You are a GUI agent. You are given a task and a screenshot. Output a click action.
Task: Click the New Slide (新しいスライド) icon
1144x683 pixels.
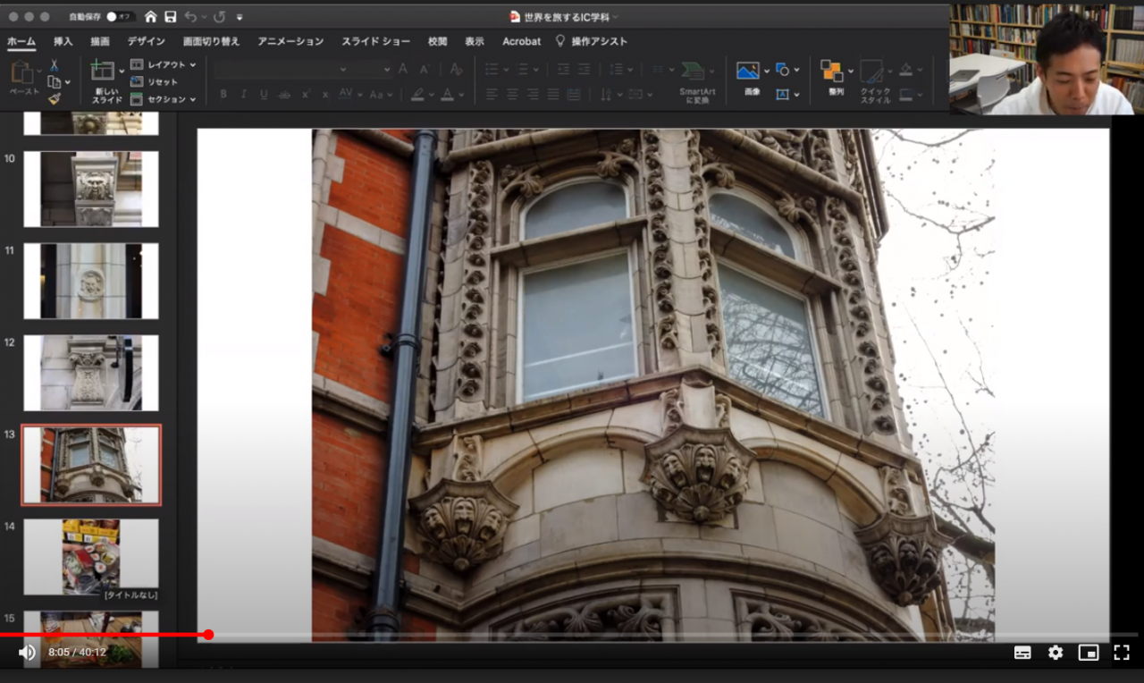103,72
